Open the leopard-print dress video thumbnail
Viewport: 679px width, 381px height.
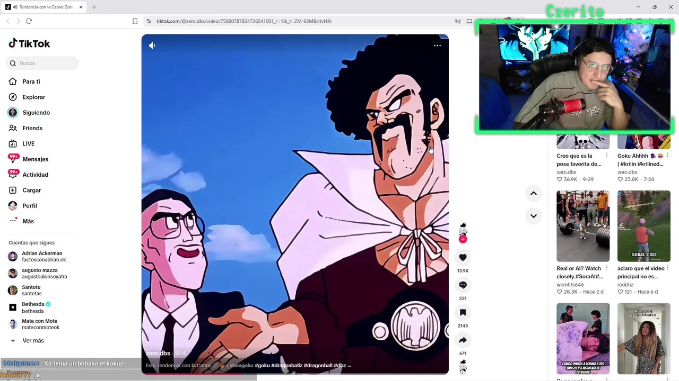[644, 339]
